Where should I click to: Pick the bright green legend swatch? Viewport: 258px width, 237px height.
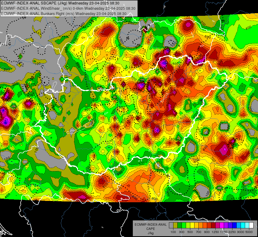point(184,225)
